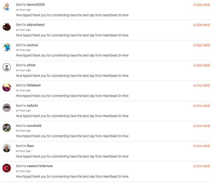The image size is (214, 183).
Task: Open the ironshield username link
Action: click(34, 126)
